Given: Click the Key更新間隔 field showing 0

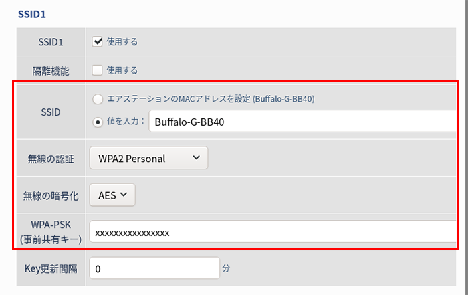Looking at the screenshot, I should [x=154, y=268].
